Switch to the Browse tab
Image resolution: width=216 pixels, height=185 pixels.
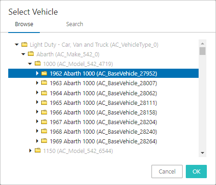point(24,24)
